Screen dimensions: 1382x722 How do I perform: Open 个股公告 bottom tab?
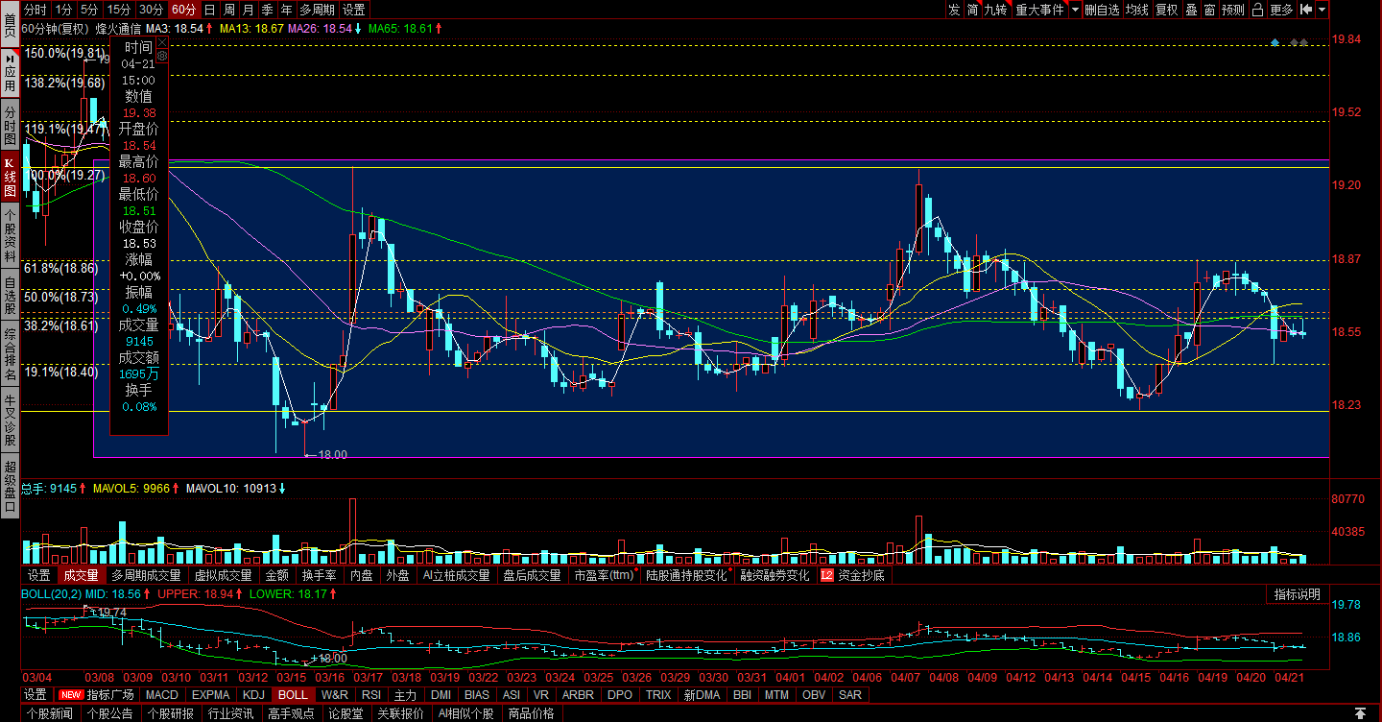[x=109, y=713]
